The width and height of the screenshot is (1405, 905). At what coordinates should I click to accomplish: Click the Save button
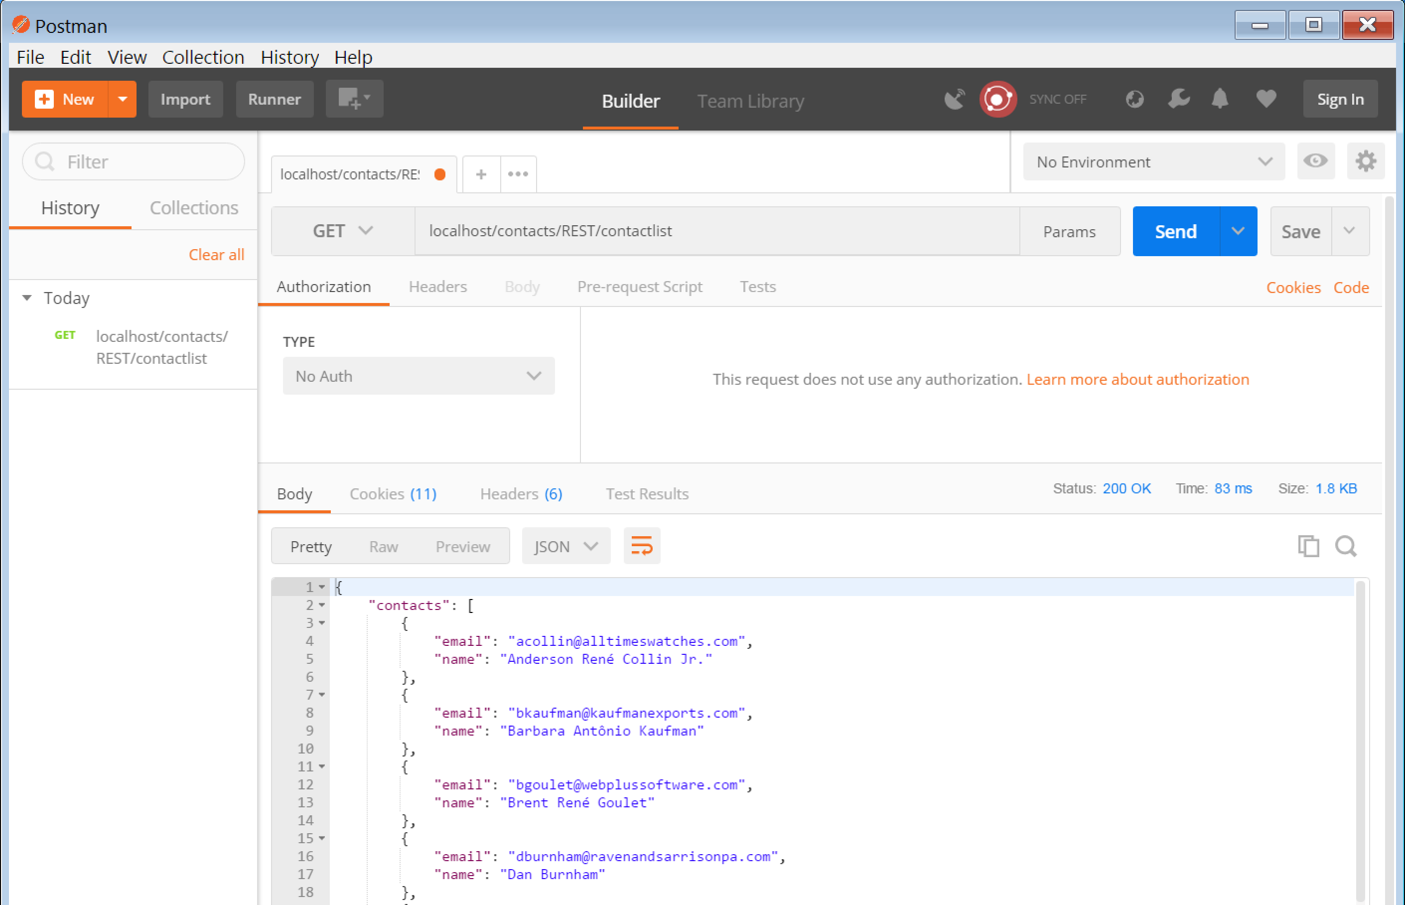[1300, 232]
